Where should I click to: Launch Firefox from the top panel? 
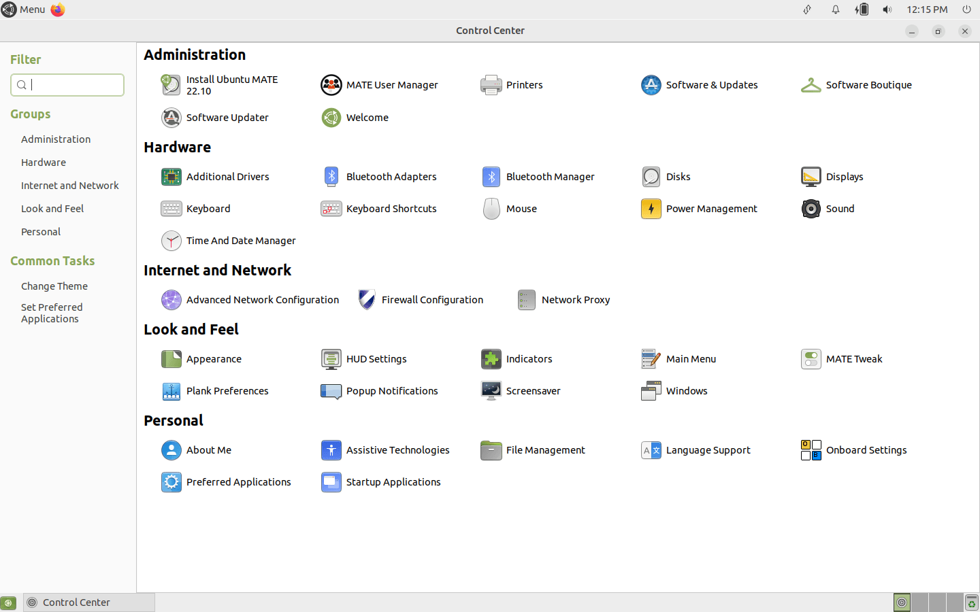tap(58, 10)
